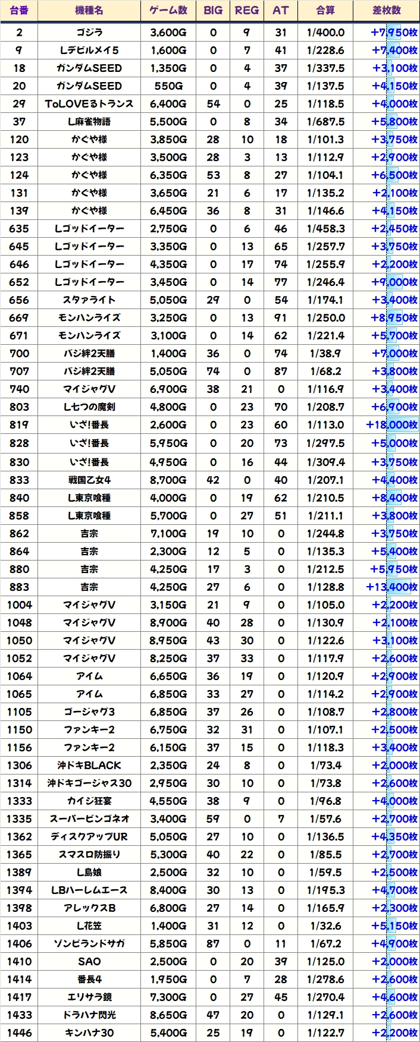Click the 8,900G game count cell
Viewport: 420px width, 1042px height.
click(168, 623)
